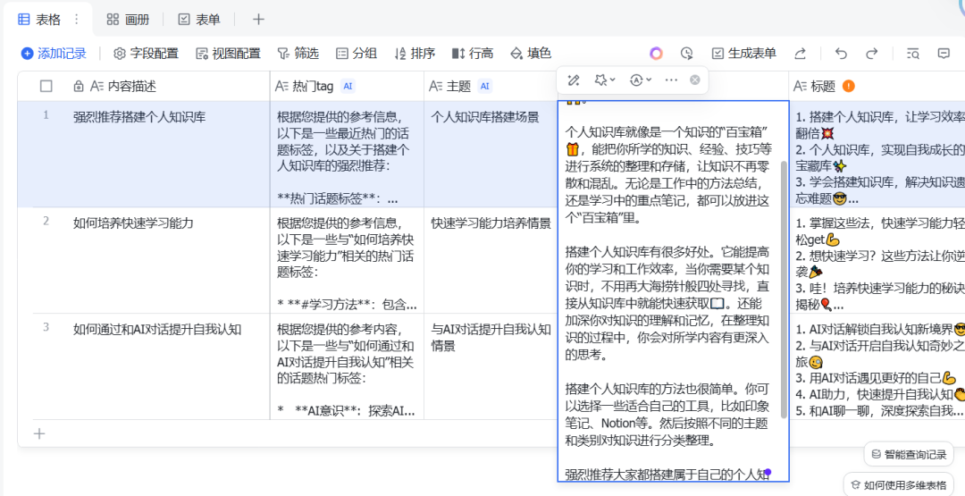Screen dimensions: 965x496
Task: Open the find records search icon
Action: point(913,54)
